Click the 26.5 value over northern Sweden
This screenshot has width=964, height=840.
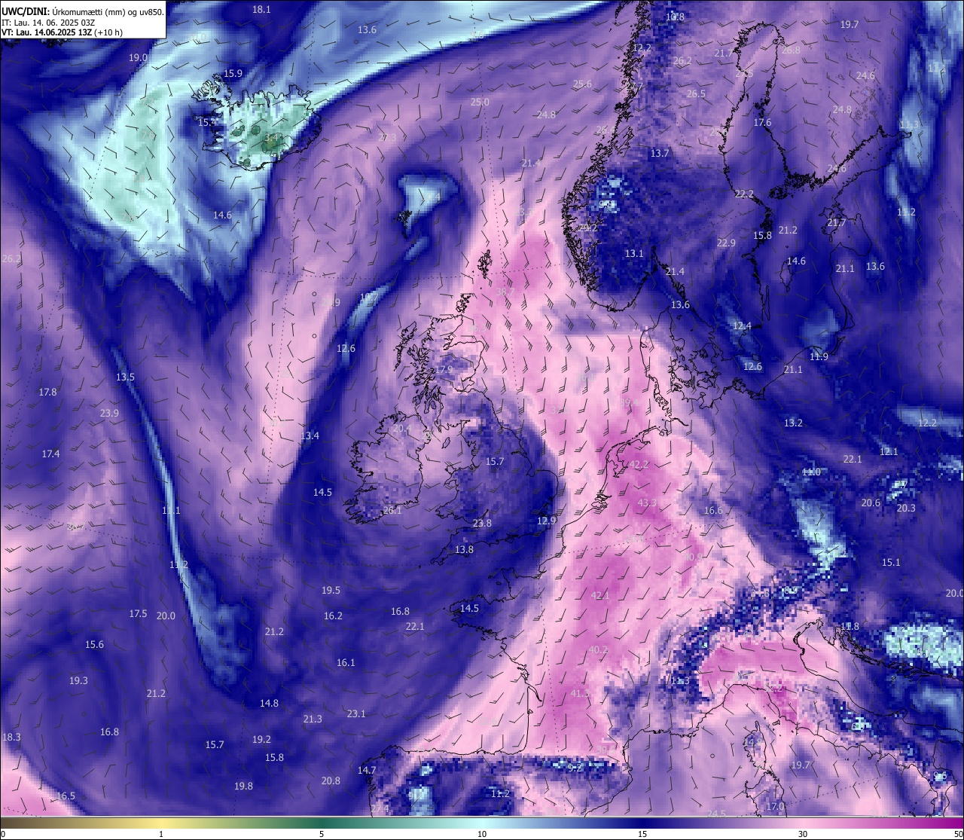click(x=696, y=94)
